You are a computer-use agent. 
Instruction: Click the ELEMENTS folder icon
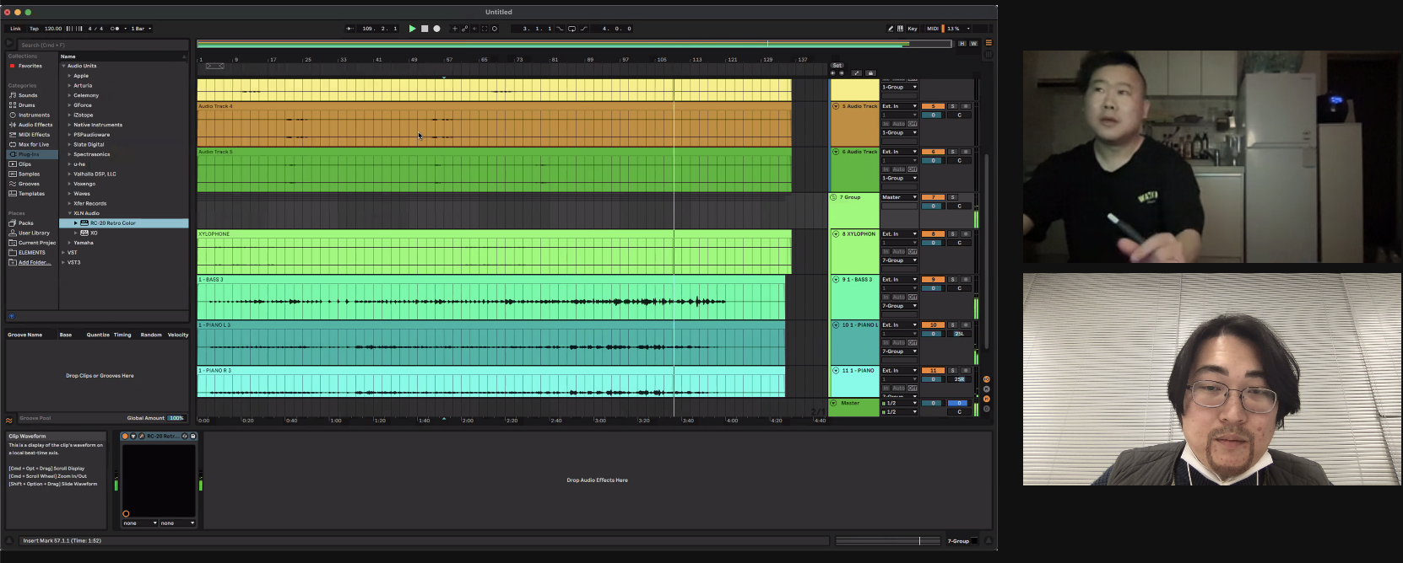click(x=13, y=253)
